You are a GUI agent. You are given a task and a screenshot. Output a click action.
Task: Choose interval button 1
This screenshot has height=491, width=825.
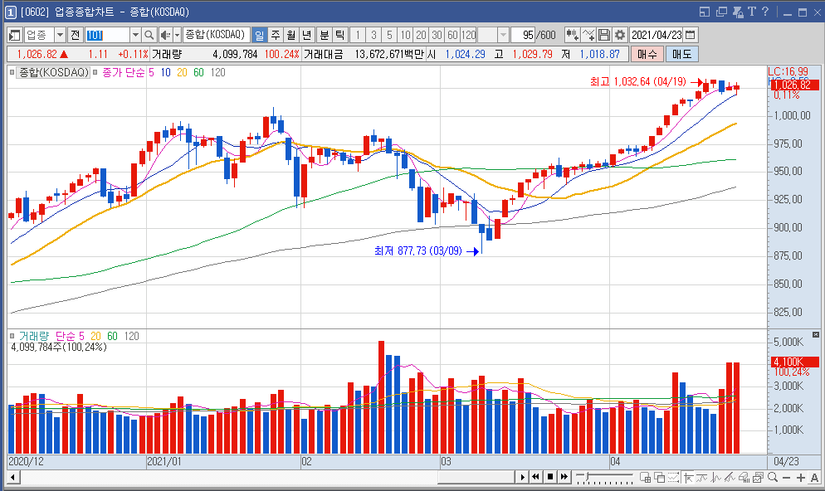(358, 35)
